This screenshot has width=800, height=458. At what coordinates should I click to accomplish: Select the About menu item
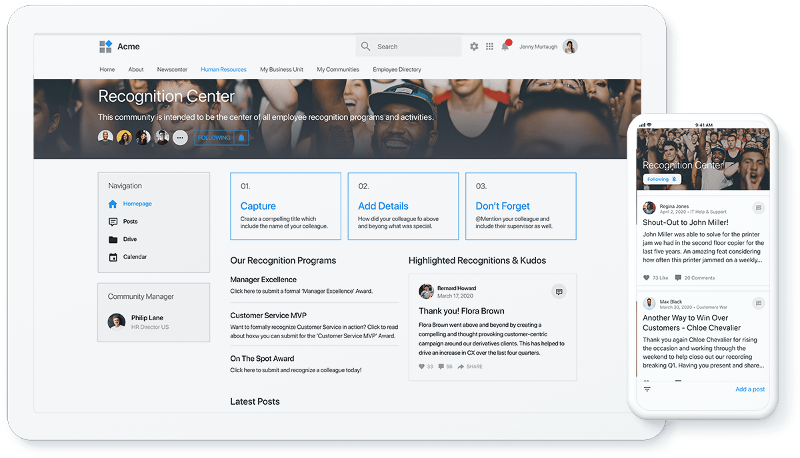point(136,69)
